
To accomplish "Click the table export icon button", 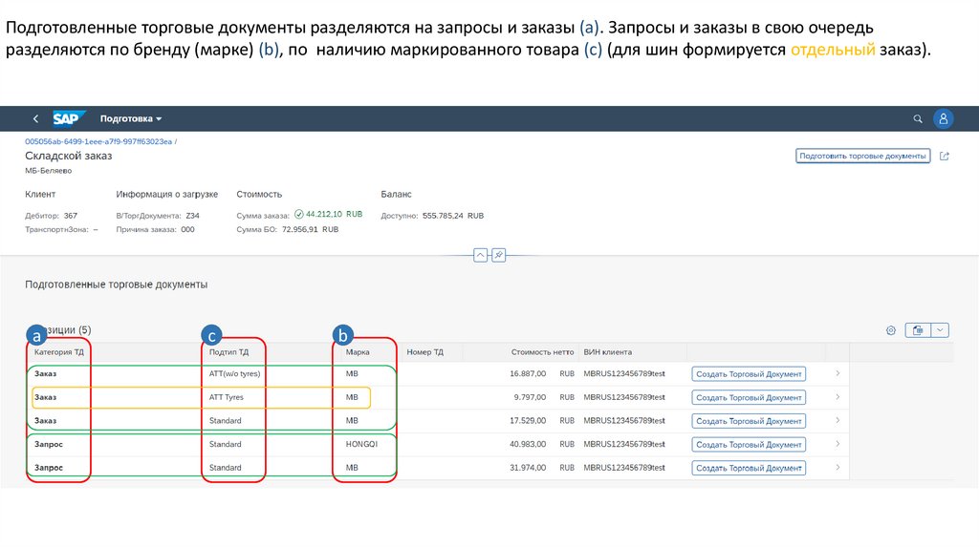I will coord(918,330).
